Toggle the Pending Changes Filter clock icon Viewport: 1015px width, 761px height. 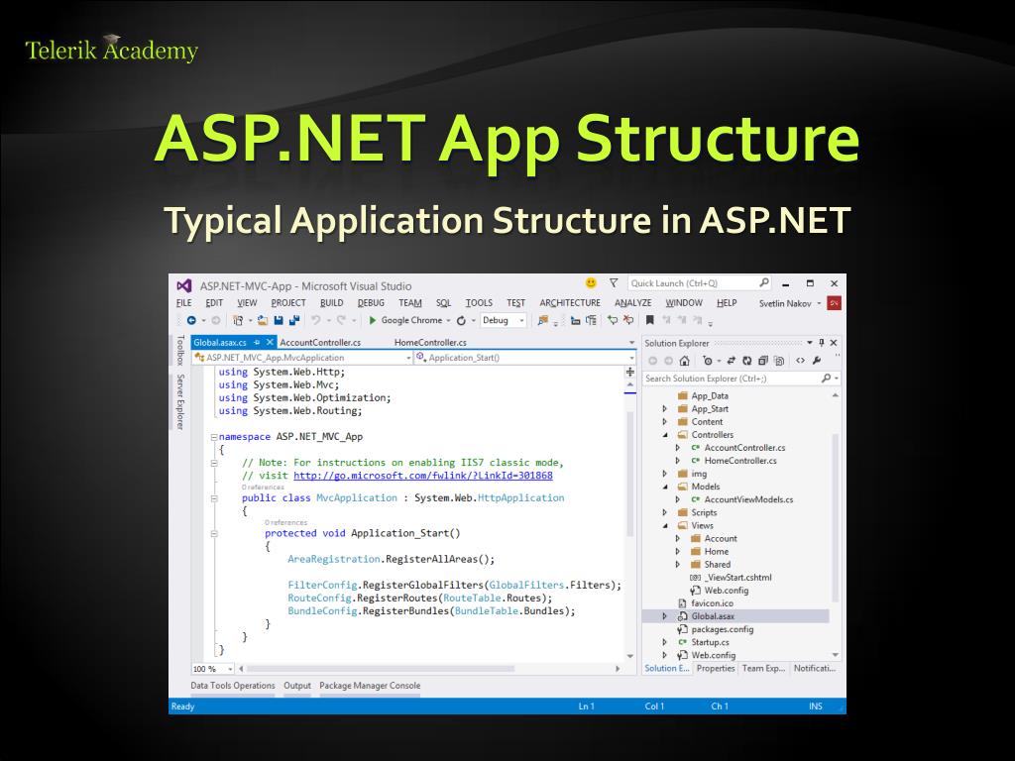tap(708, 361)
